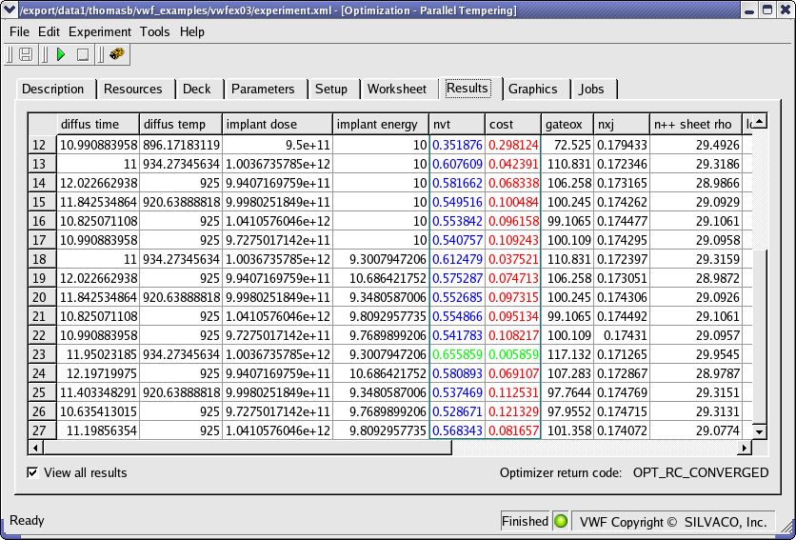Select row header 12
The height and width of the screenshot is (540, 796).
[42, 145]
